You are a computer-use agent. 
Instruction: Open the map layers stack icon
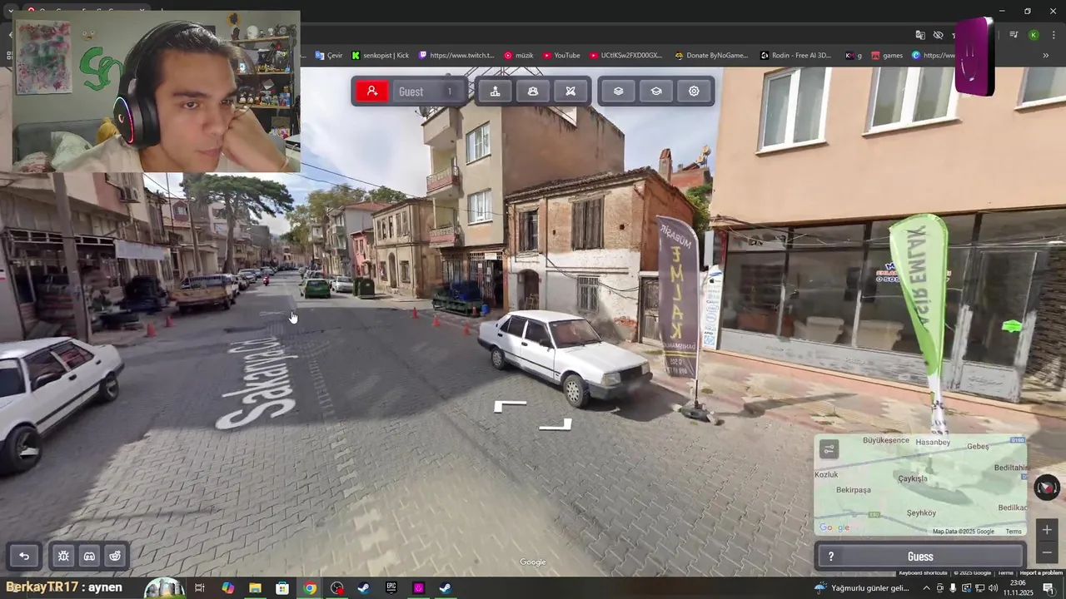[618, 92]
